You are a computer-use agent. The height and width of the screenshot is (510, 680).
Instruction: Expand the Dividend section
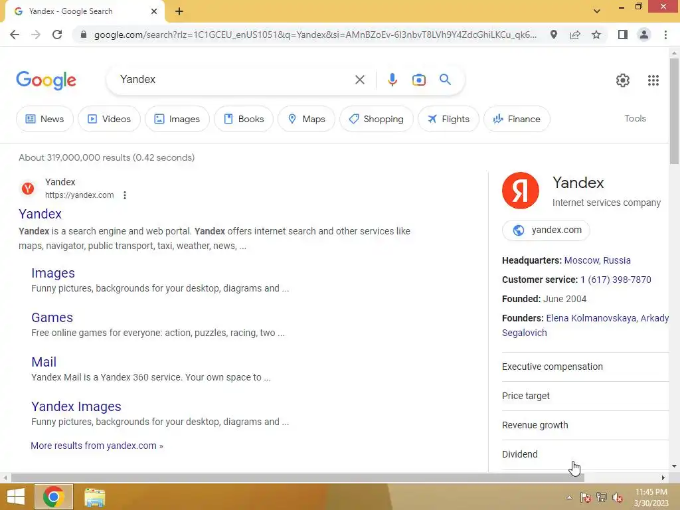586,454
